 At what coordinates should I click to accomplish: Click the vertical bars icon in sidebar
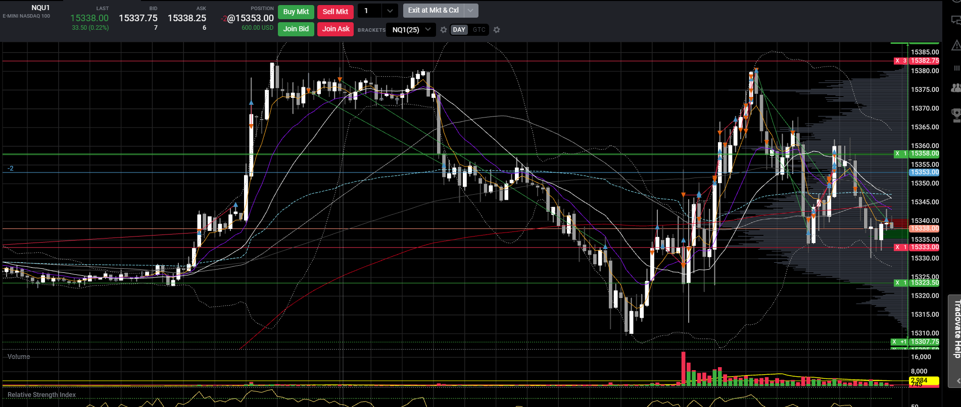[956, 68]
